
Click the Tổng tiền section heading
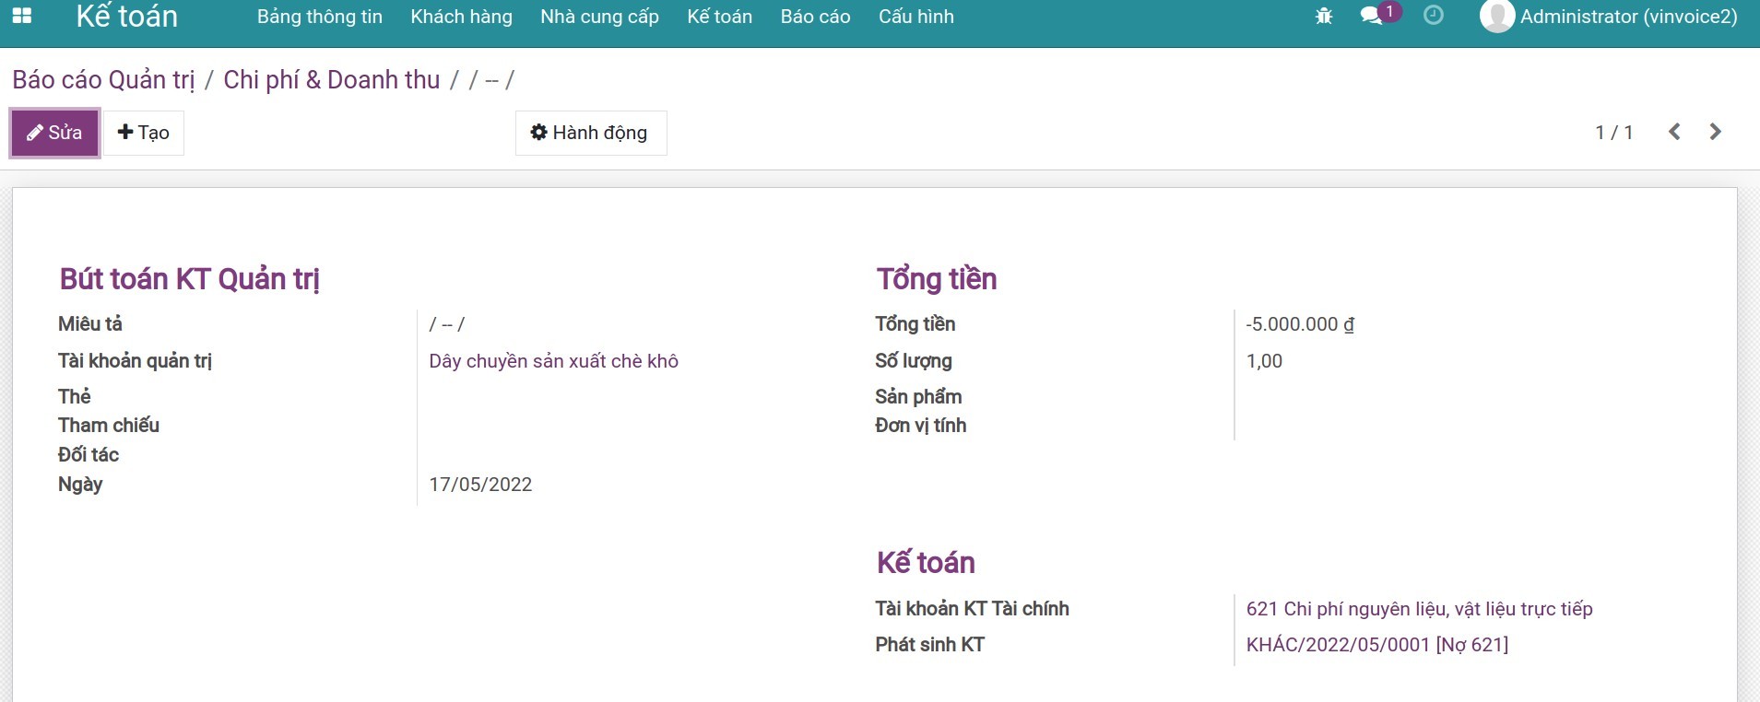pyautogui.click(x=937, y=279)
